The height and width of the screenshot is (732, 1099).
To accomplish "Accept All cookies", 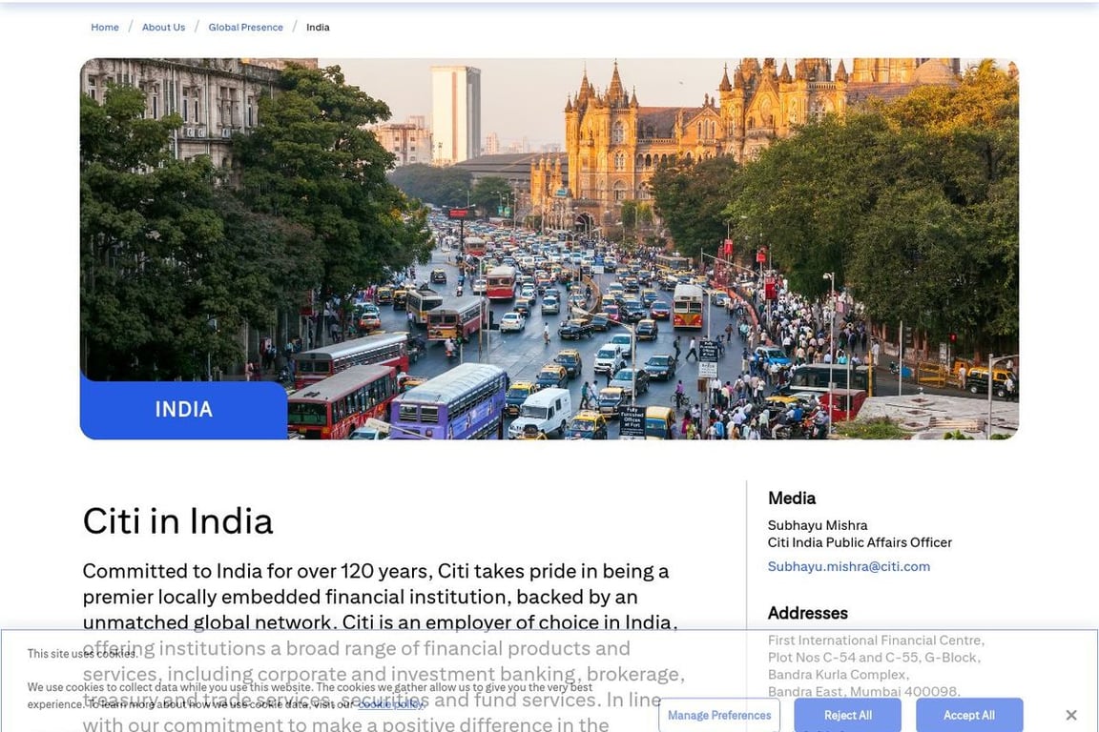I will coord(968,715).
